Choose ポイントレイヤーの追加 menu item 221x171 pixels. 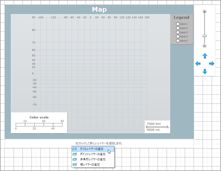(93, 154)
